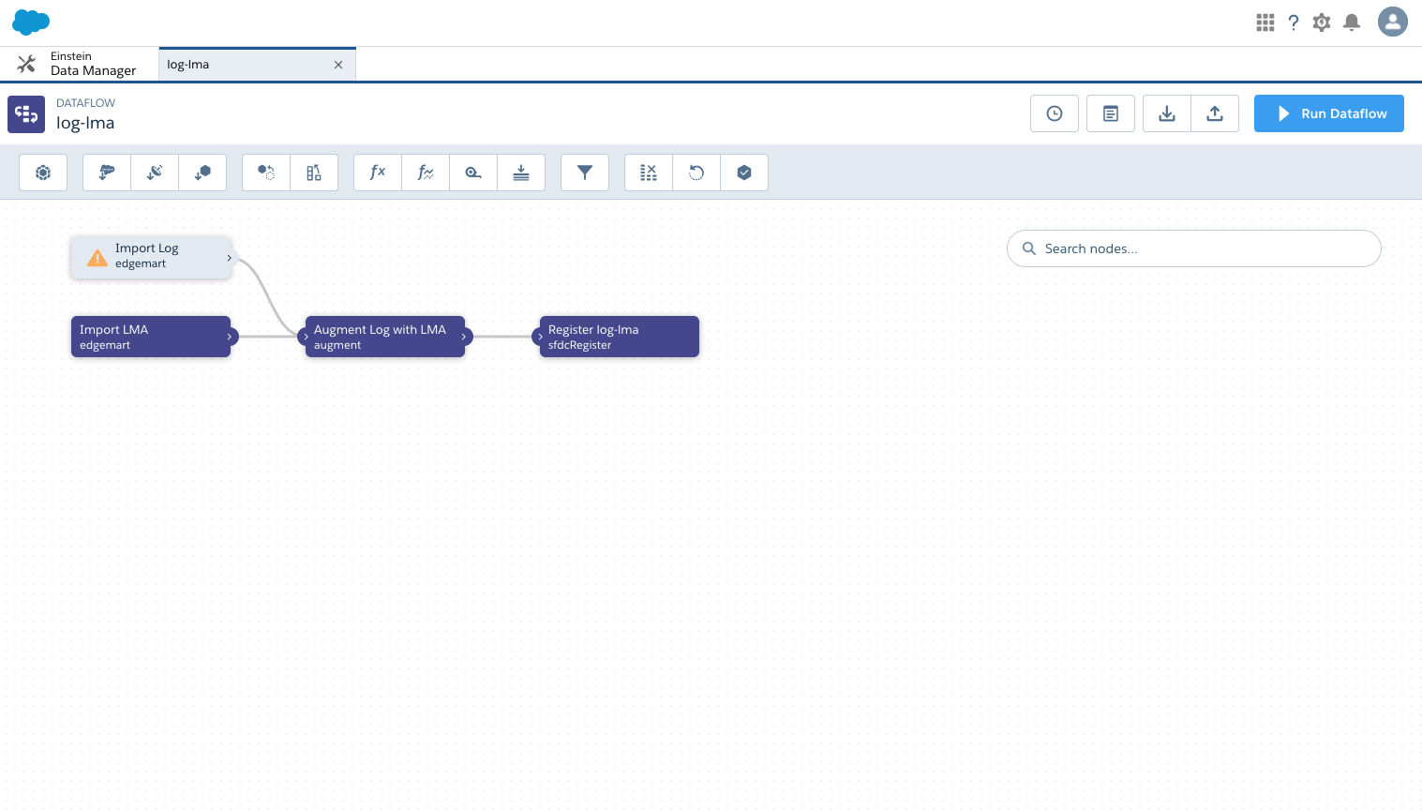Focus the Search nodes field
The height and width of the screenshot is (811, 1422).
click(1194, 248)
